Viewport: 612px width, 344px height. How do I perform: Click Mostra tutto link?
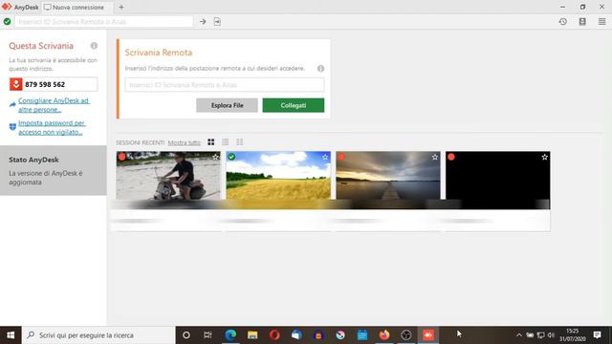(184, 142)
